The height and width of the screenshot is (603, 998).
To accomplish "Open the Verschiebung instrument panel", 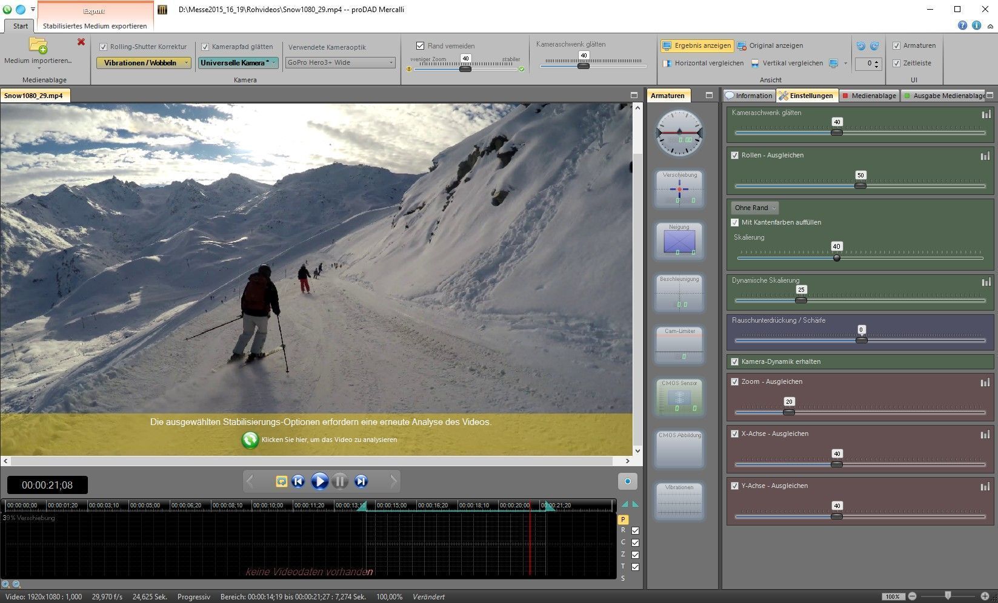I will pyautogui.click(x=679, y=188).
